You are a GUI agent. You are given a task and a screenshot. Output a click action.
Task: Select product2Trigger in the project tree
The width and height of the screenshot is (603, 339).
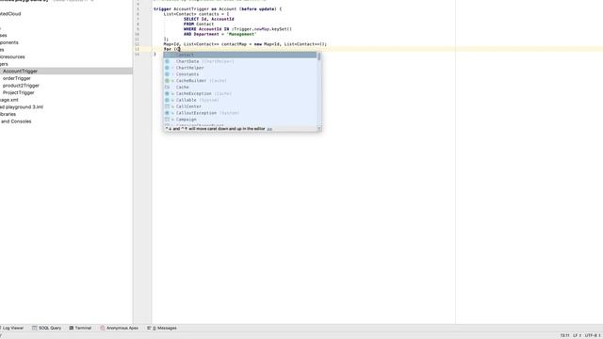point(21,86)
